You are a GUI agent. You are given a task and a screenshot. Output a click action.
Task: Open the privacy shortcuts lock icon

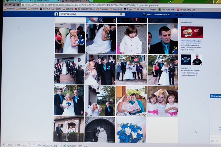193,15
